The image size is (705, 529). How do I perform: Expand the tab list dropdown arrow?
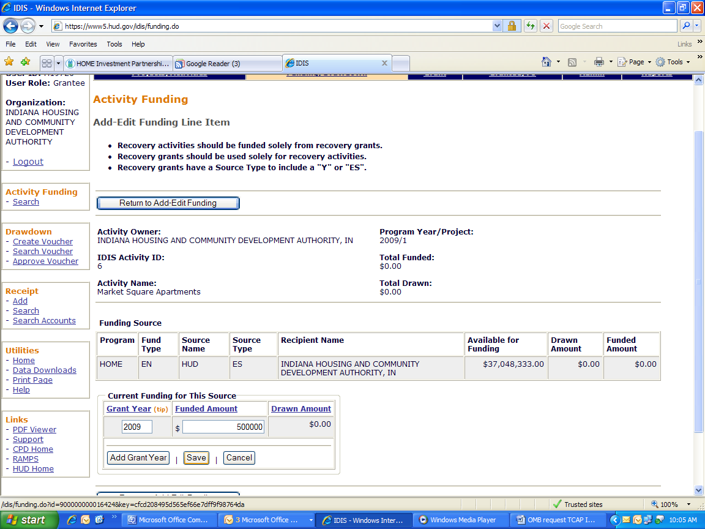coord(58,63)
